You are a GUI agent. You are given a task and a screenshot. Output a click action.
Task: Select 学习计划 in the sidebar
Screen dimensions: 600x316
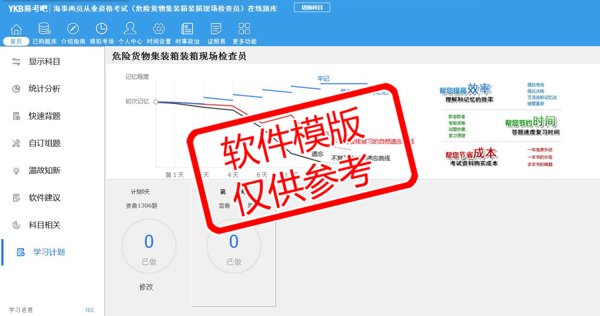click(x=48, y=252)
